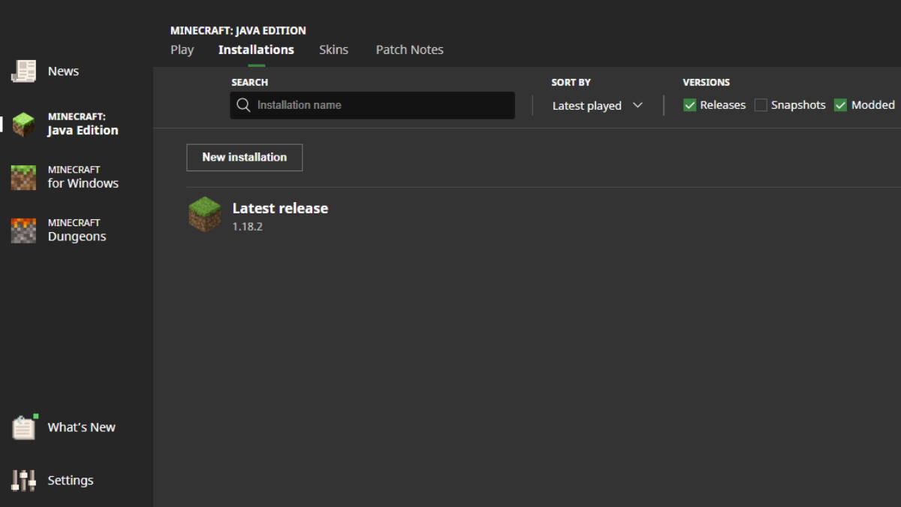The width and height of the screenshot is (901, 507).
Task: Expand sort options with the chevron arrow
Action: point(637,105)
